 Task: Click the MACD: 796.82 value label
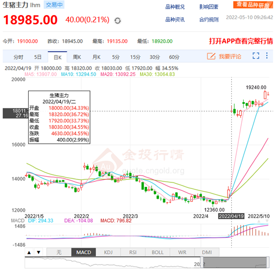click(116, 221)
